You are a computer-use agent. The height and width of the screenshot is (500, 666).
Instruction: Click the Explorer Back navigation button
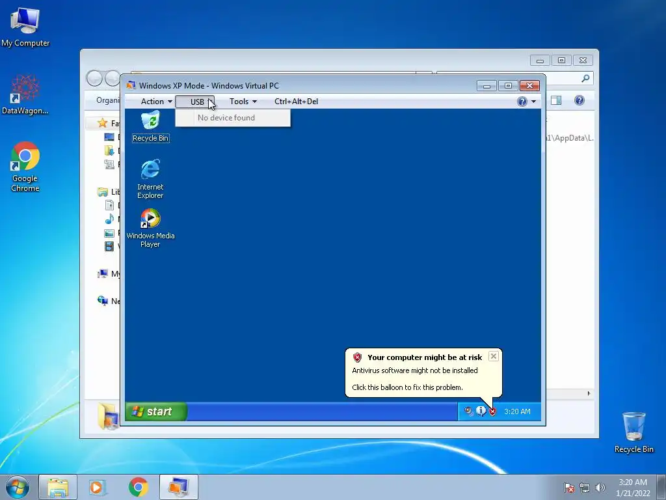point(94,78)
